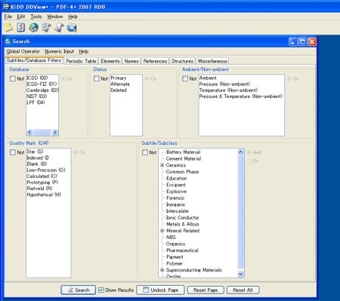This screenshot has height=301, width=340.
Task: Click the blank scroll toolbar icon
Action: pyautogui.click(x=59, y=27)
